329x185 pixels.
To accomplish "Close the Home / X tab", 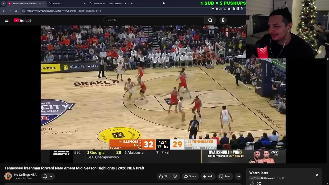I will (x=85, y=4).
